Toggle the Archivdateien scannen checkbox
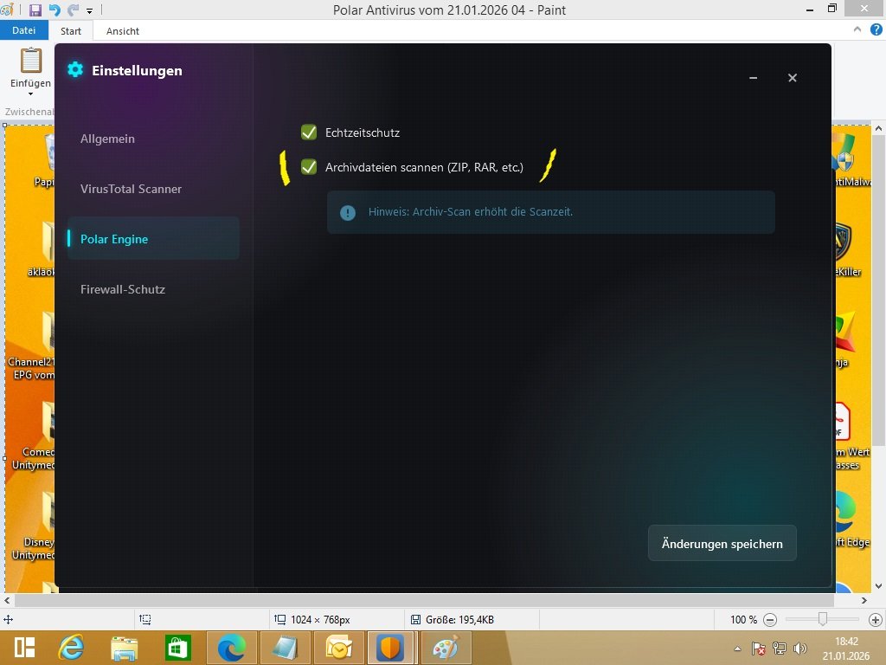The width and height of the screenshot is (886, 665). click(309, 167)
